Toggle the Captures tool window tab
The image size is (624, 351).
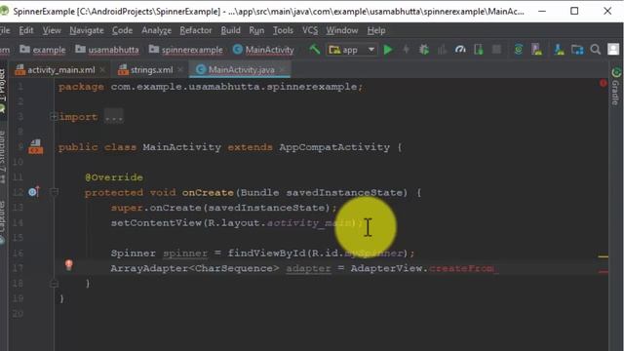[x=3, y=221]
